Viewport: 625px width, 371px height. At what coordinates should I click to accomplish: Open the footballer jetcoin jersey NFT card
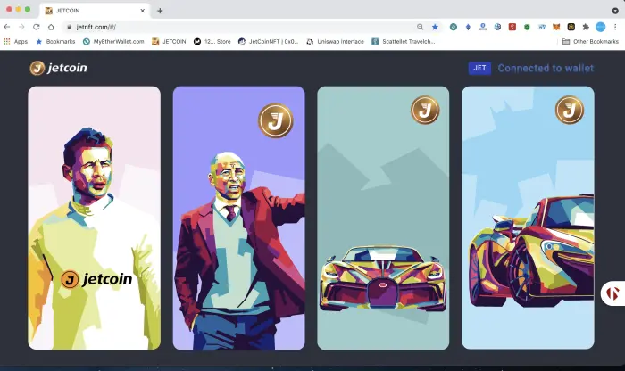tap(95, 218)
